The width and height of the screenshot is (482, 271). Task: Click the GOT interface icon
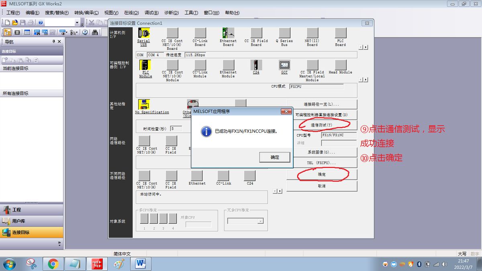284,65
